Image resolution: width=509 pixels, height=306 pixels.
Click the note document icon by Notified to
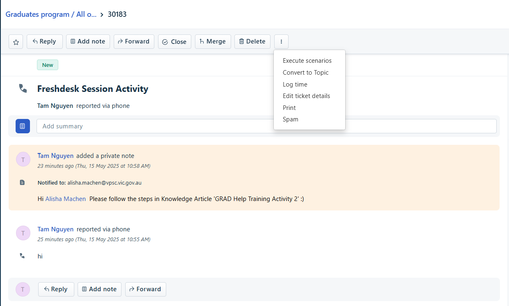pyautogui.click(x=23, y=183)
